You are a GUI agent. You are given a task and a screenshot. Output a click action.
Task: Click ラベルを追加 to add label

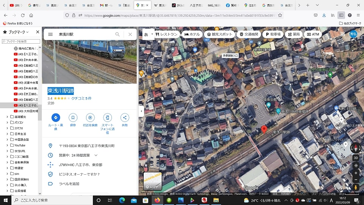coord(69,184)
